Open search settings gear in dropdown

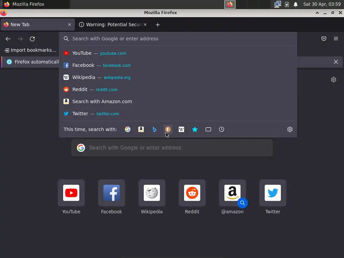click(290, 129)
